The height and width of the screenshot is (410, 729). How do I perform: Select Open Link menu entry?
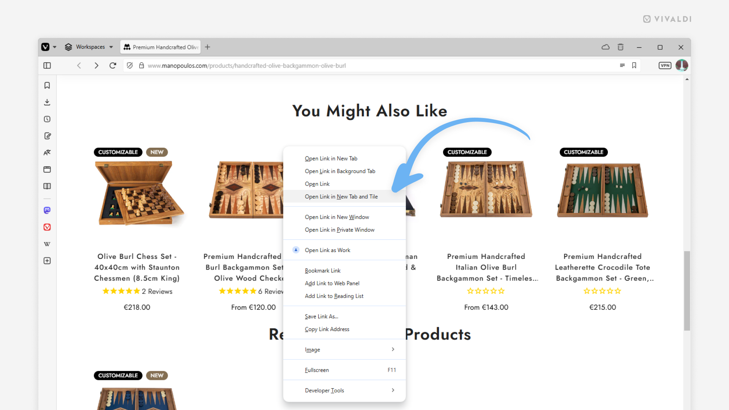[344, 184]
